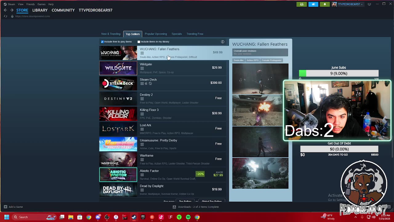The width and height of the screenshot is (394, 222).
Task: Open the Destiny 2 listing
Action: click(x=163, y=98)
